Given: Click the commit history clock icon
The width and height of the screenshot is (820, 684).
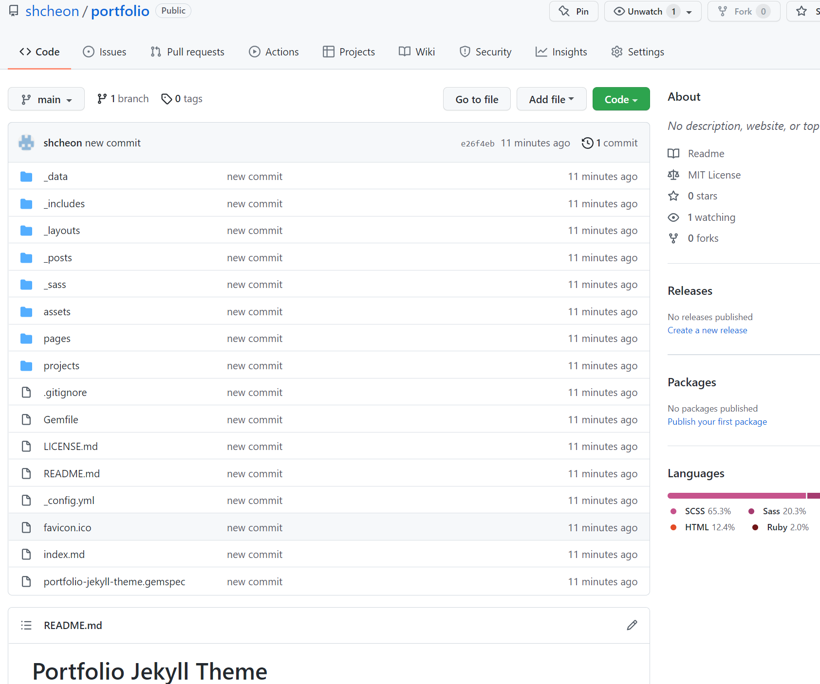Looking at the screenshot, I should point(588,143).
